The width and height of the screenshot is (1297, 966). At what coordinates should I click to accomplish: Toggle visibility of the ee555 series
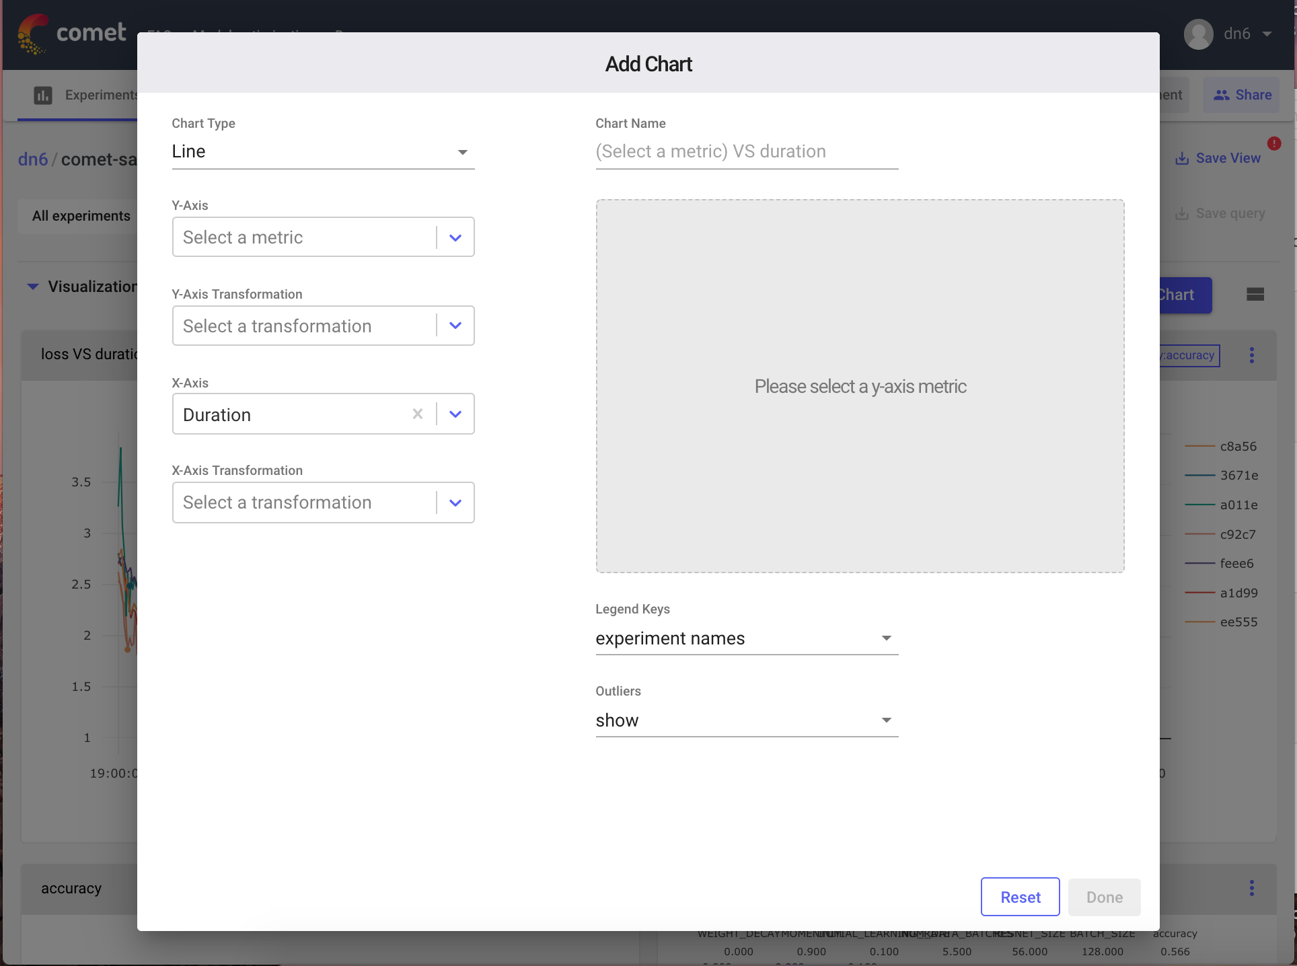1238,622
